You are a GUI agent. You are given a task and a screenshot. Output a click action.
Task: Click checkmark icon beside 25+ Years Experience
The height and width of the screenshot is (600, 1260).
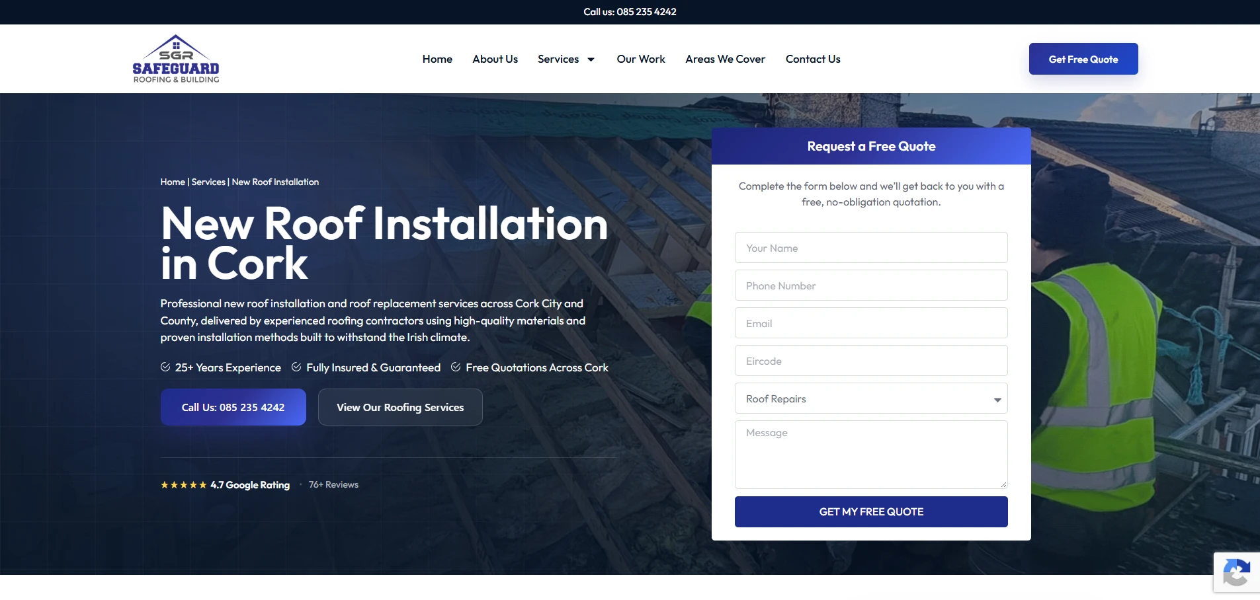tap(165, 367)
